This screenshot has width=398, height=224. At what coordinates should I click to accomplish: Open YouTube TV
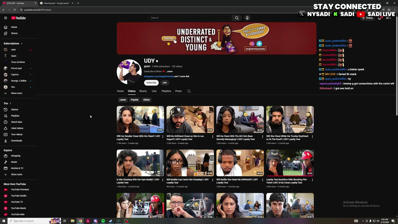tap(18, 202)
